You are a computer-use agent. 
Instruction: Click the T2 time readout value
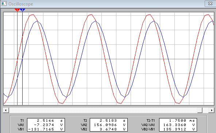109,121
